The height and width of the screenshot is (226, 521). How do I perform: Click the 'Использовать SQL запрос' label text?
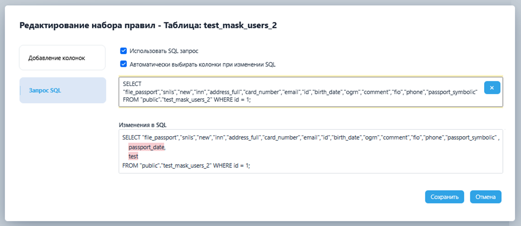click(164, 51)
